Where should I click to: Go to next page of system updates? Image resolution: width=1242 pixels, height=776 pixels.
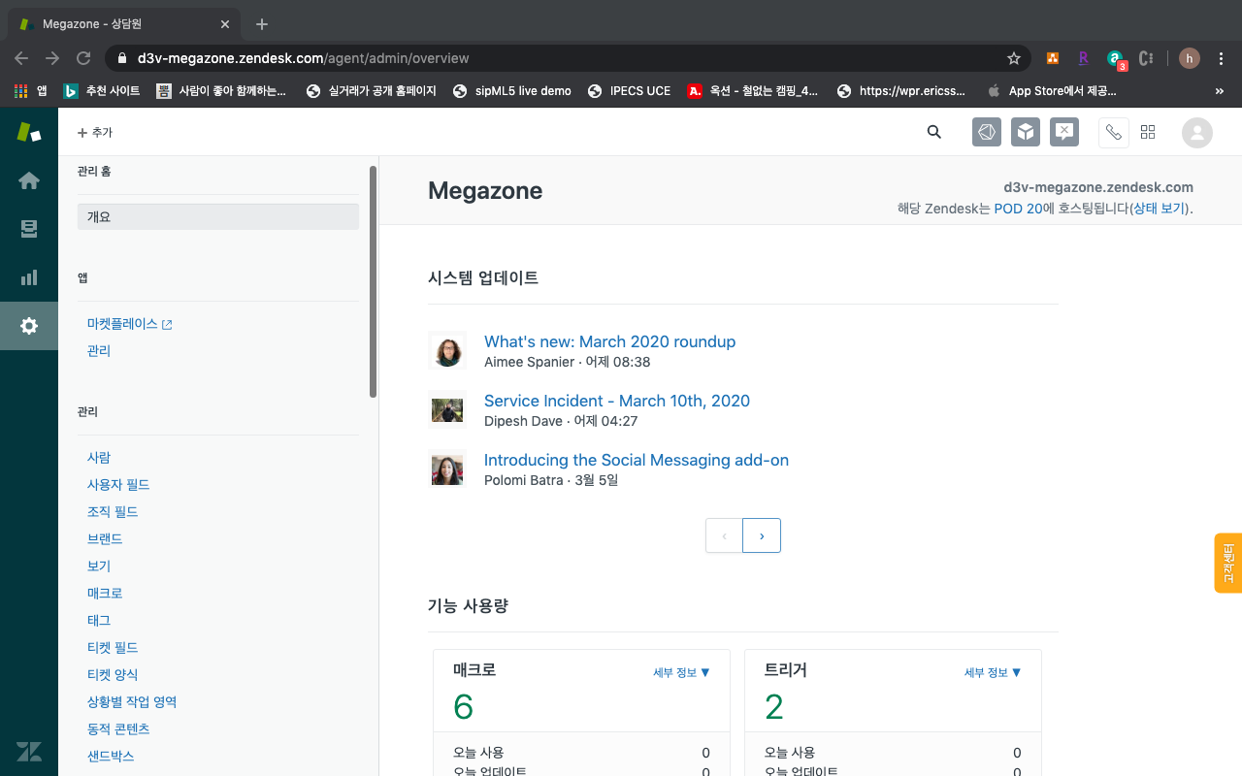coord(762,535)
